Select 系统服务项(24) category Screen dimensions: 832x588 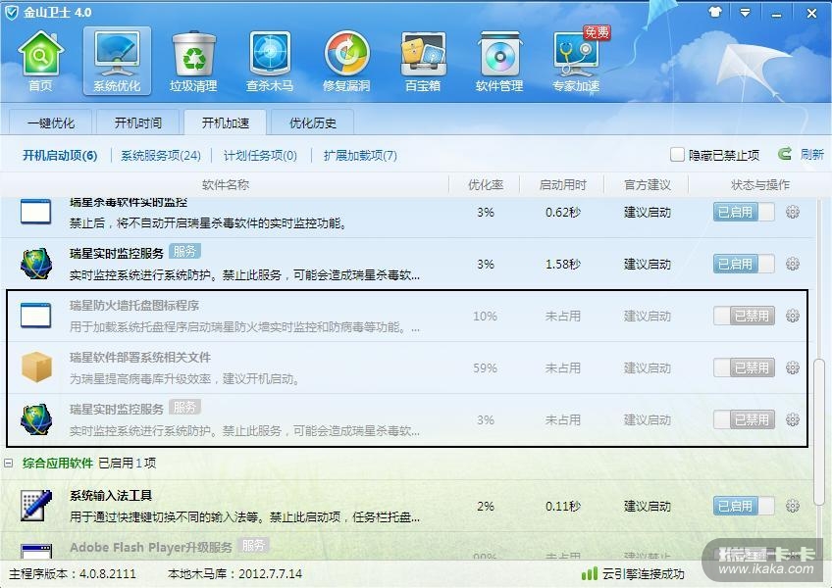pyautogui.click(x=161, y=156)
